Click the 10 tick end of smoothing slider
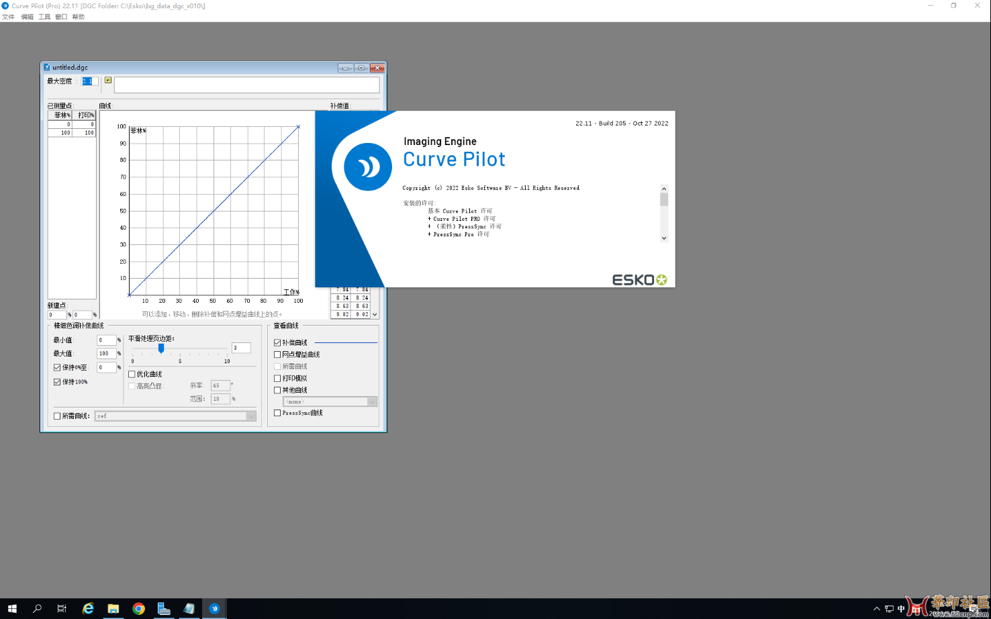The image size is (991, 619). point(227,361)
